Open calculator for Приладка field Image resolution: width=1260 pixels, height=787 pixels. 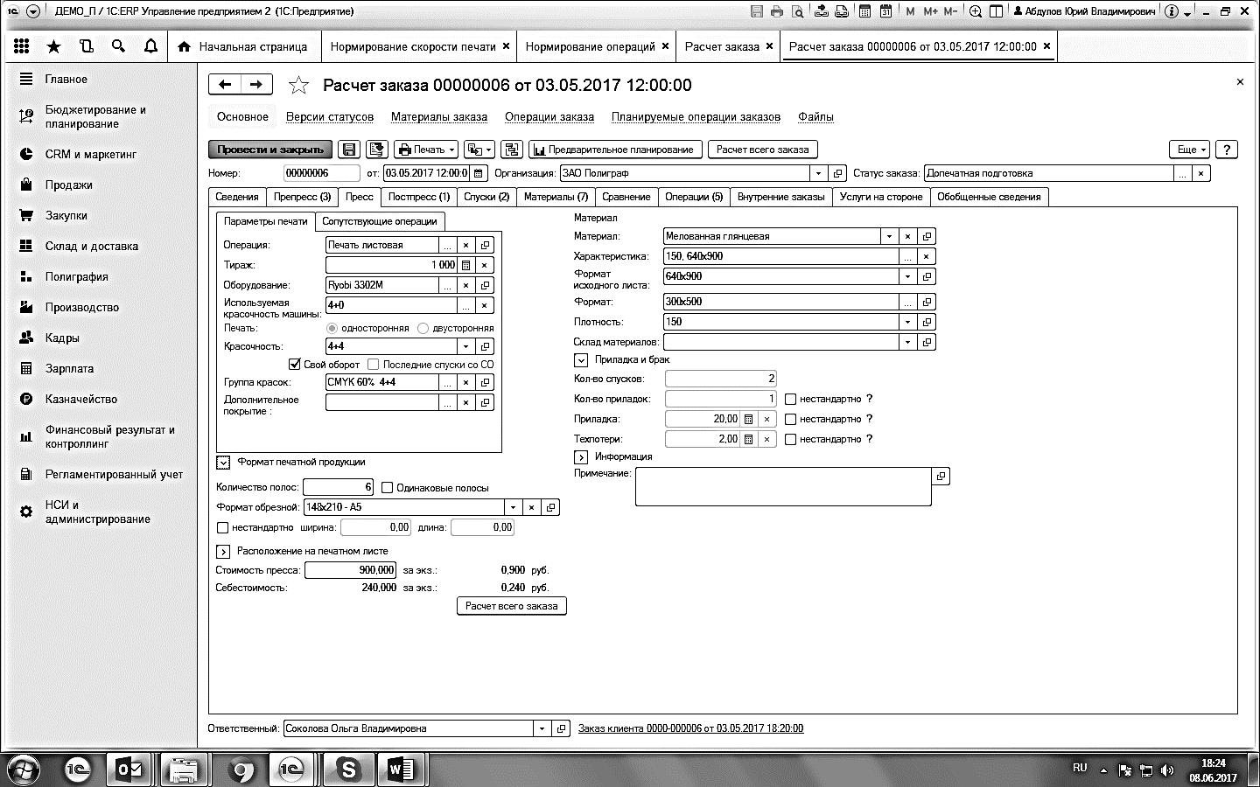748,419
